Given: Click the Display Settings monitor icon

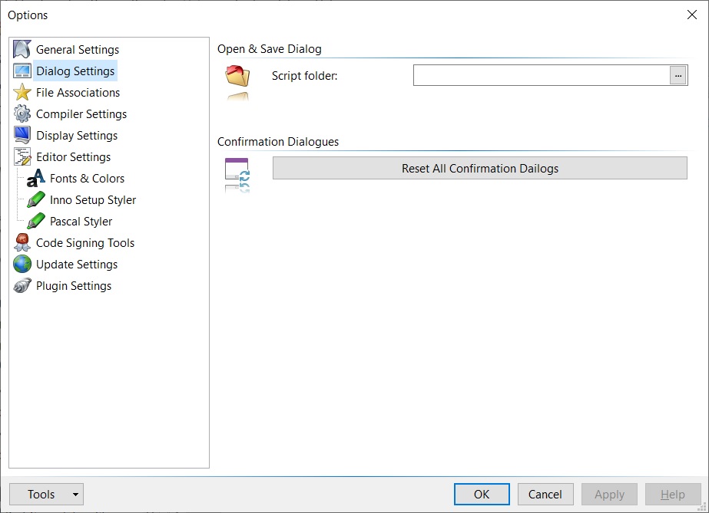Looking at the screenshot, I should coord(22,135).
